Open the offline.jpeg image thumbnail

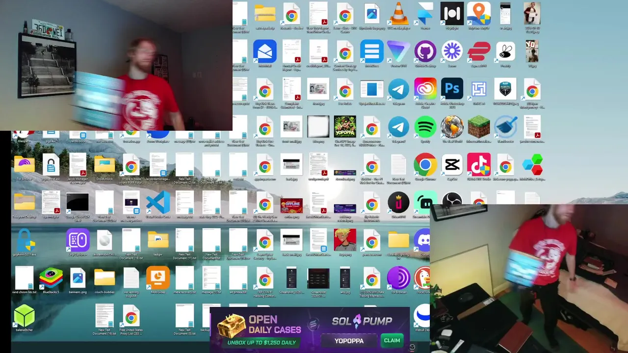291,205
